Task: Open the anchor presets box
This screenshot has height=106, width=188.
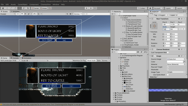Action: pyautogui.click(x=155, y=26)
